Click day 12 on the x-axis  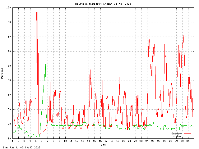77,141
